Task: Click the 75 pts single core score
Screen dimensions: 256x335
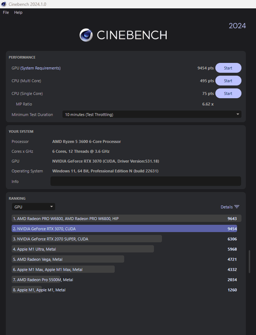Action: (x=208, y=93)
